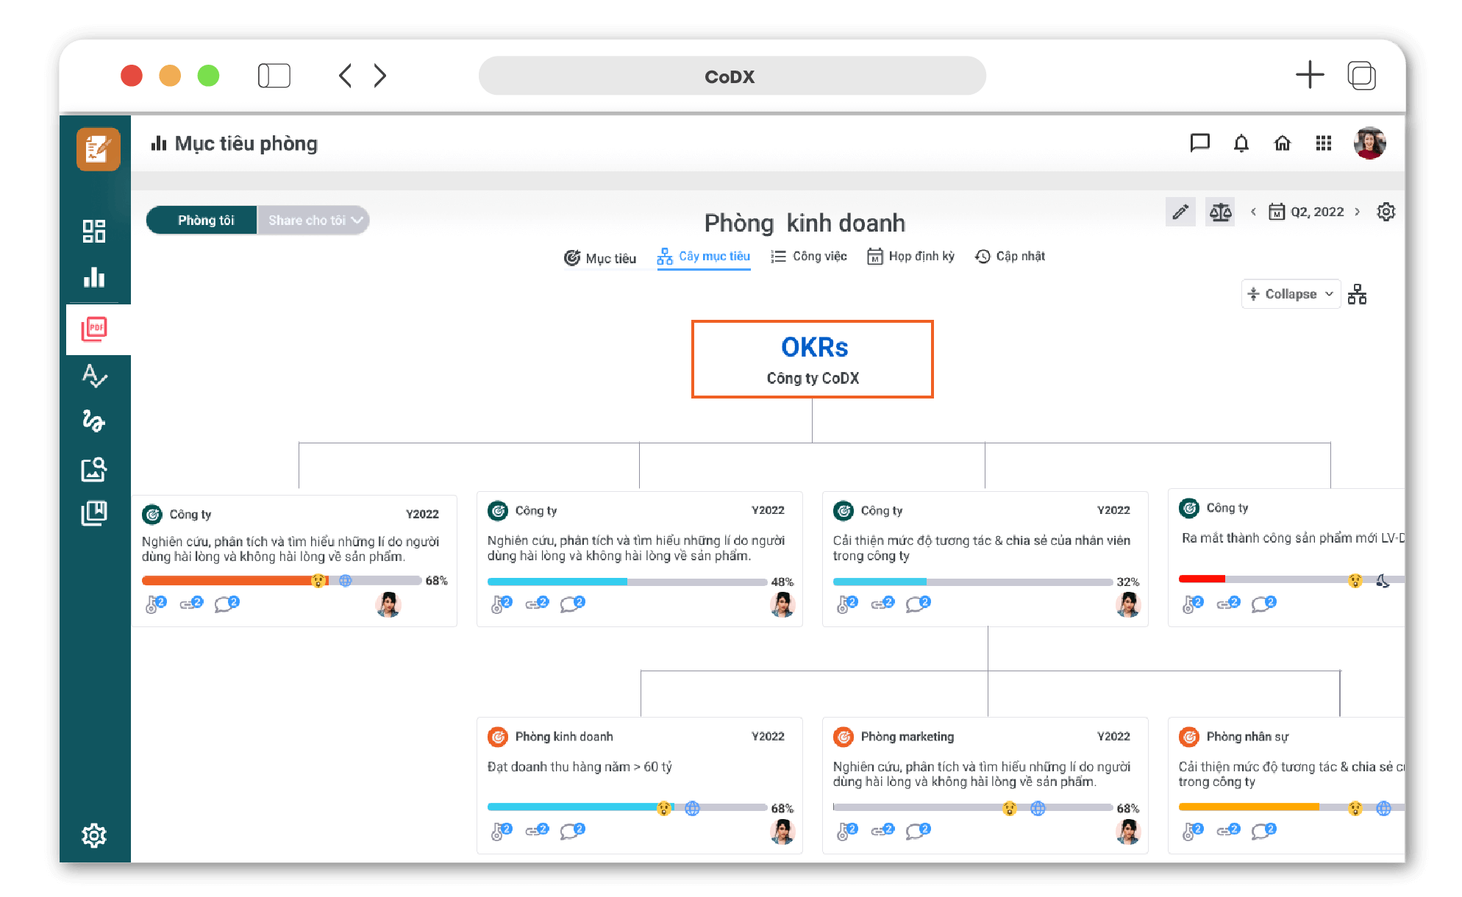Click owner avatar on 48% Công ty card
The height and width of the screenshot is (897, 1462).
pyautogui.click(x=782, y=604)
